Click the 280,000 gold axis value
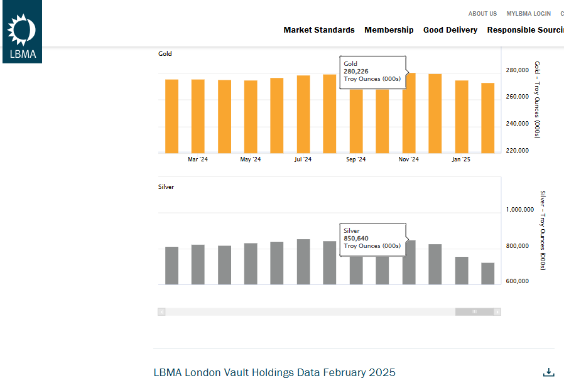This screenshot has width=564, height=383. click(x=518, y=70)
